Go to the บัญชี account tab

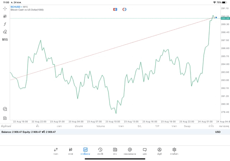[159, 151]
